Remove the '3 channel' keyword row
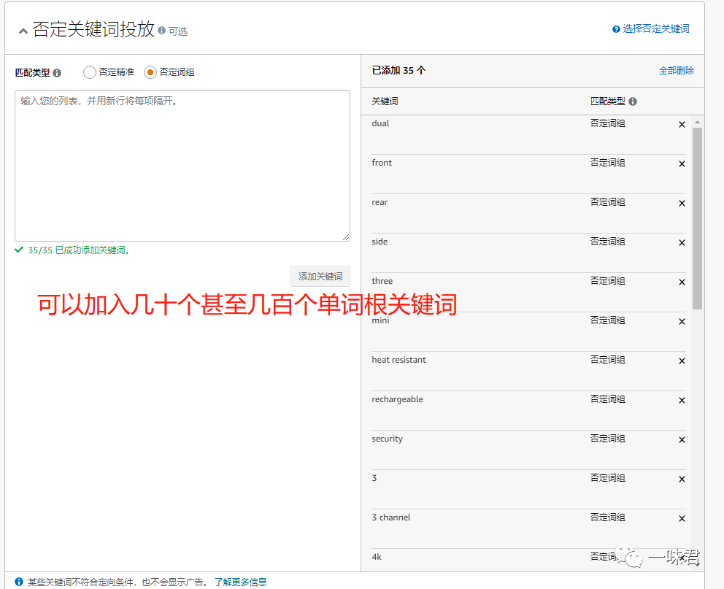724x589 pixels. [x=682, y=519]
